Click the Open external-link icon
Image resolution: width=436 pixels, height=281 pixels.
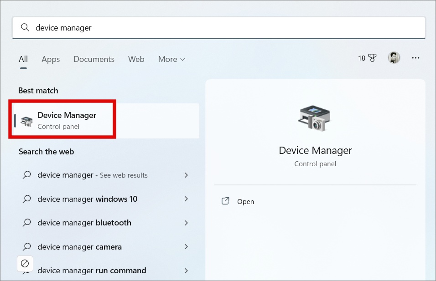(x=225, y=201)
